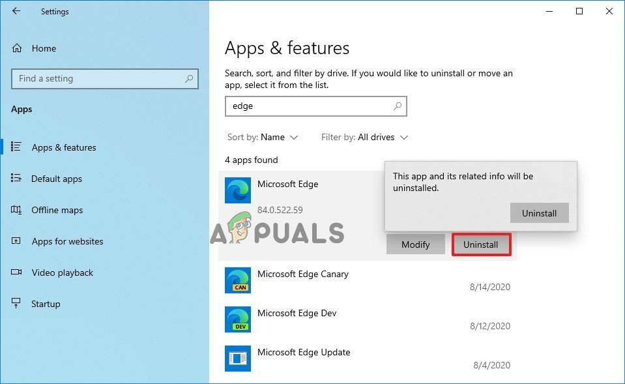
Task: Go back with the Settings back arrow
Action: [16, 11]
